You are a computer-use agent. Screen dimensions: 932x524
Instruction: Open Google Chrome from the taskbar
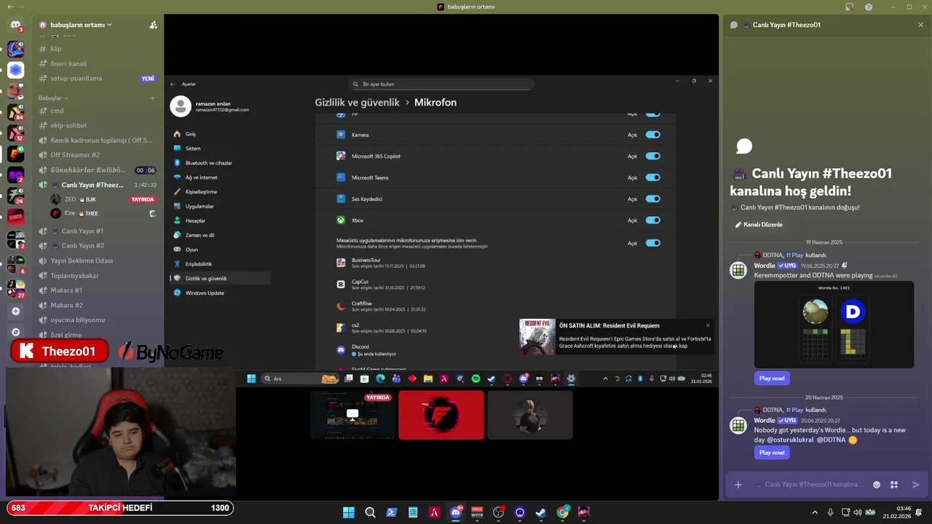tap(562, 512)
